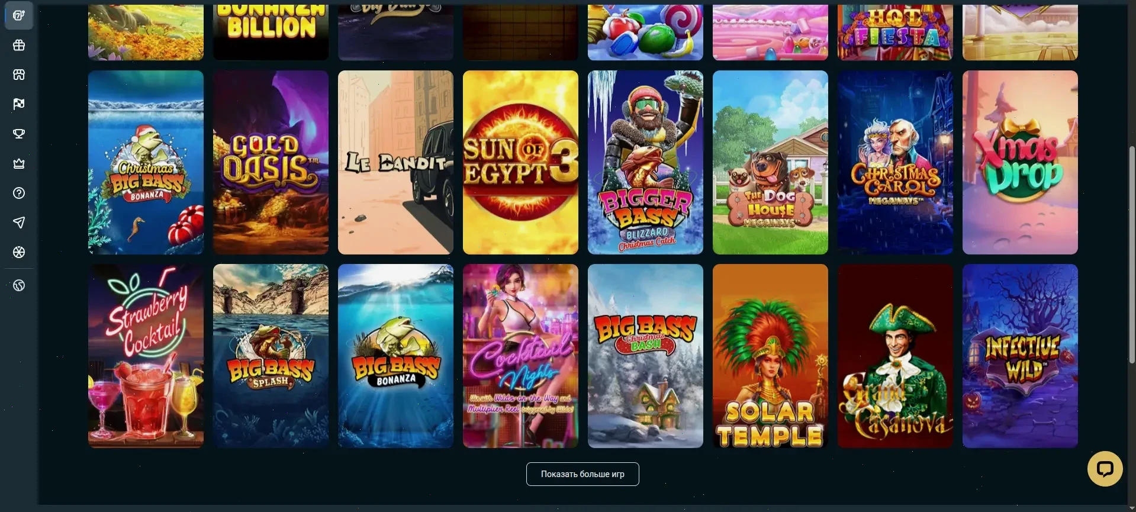1136x512 pixels.
Task: Open the Le Bandit game tile
Action: 395,162
